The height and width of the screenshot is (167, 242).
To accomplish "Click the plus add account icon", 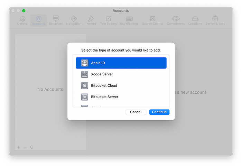I will pos(18,147).
